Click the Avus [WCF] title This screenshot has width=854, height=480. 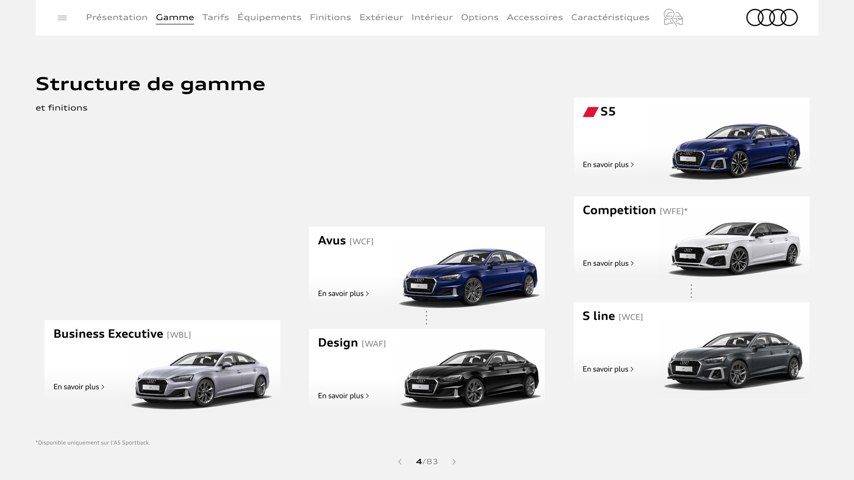(x=346, y=241)
